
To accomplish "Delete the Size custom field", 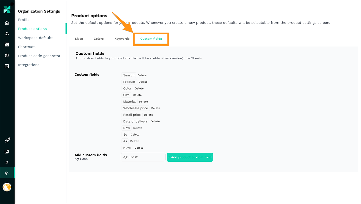I will (137, 95).
